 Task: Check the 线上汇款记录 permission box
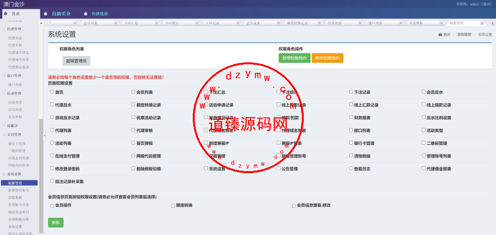pyautogui.click(x=351, y=104)
